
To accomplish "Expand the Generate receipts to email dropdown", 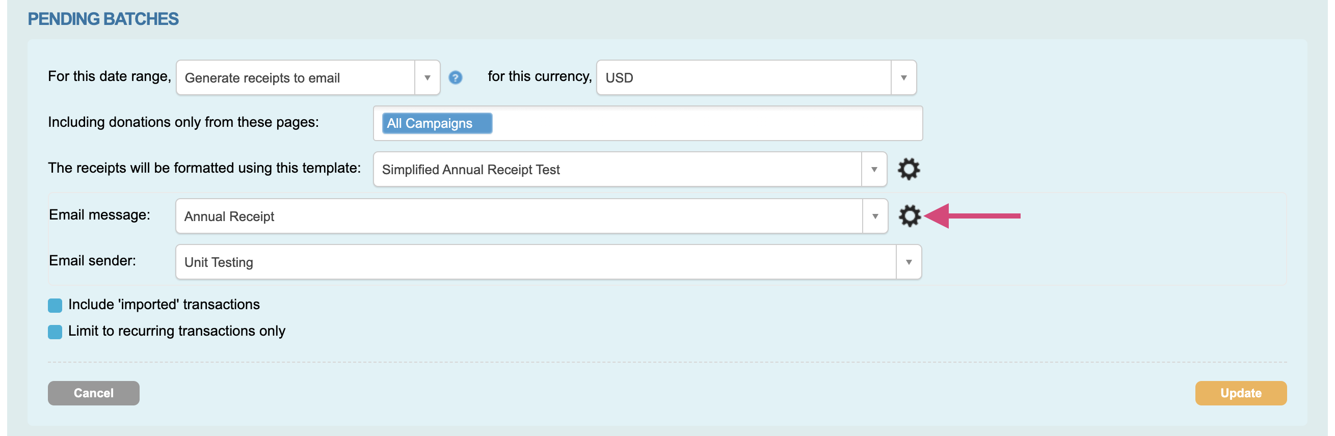I will pos(296,77).
